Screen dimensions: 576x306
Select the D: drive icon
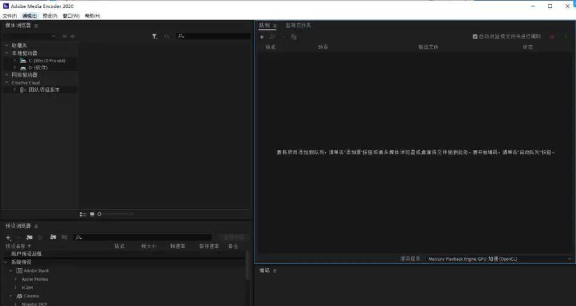23,68
